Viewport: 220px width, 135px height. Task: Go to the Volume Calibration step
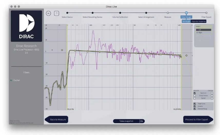120,17
